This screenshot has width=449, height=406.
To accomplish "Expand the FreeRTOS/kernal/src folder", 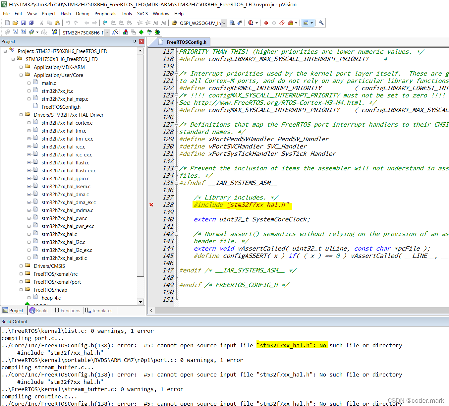I will pyautogui.click(x=21, y=274).
